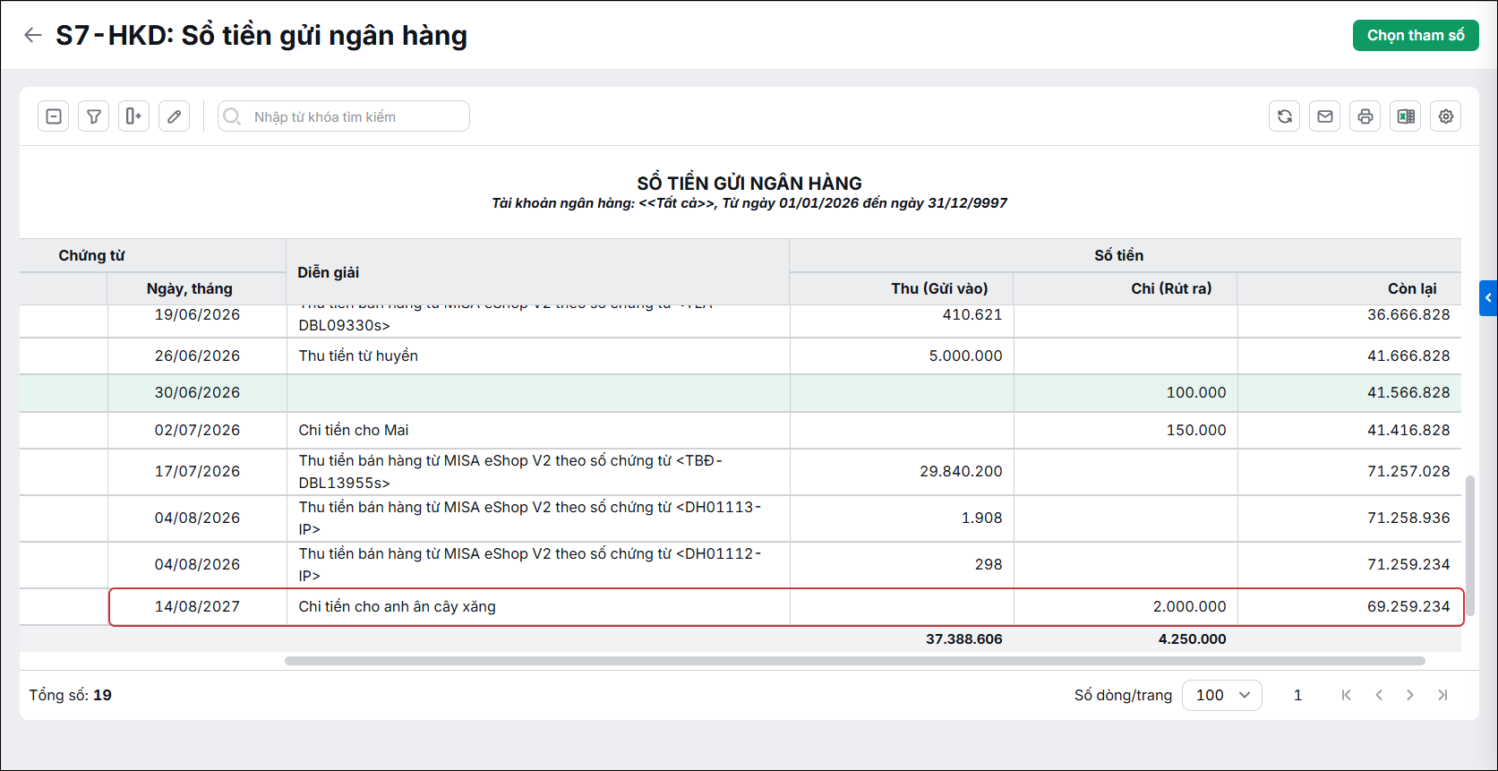The height and width of the screenshot is (771, 1498).
Task: Go back using the left arrow
Action: click(33, 35)
